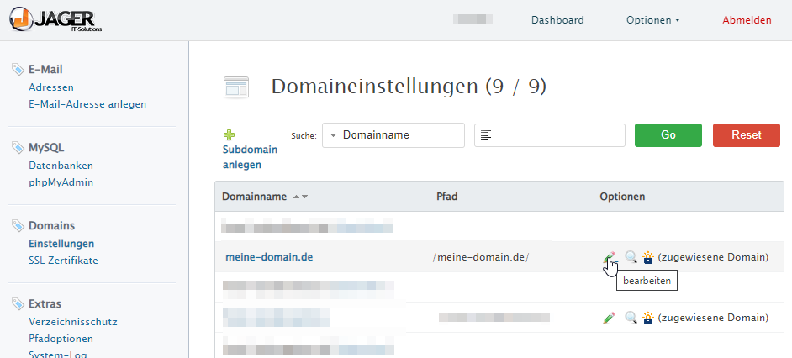Click the magnifier icon in the lower blurred row
This screenshot has width=792, height=358.
click(x=631, y=318)
